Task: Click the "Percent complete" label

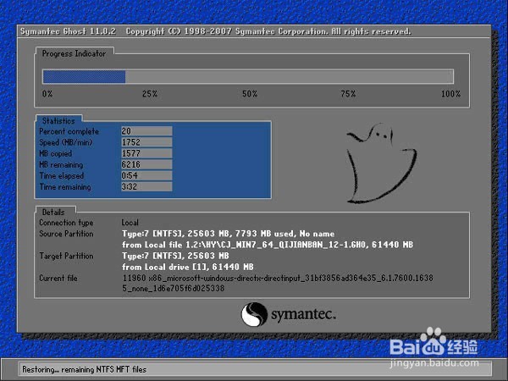Action: coord(69,131)
